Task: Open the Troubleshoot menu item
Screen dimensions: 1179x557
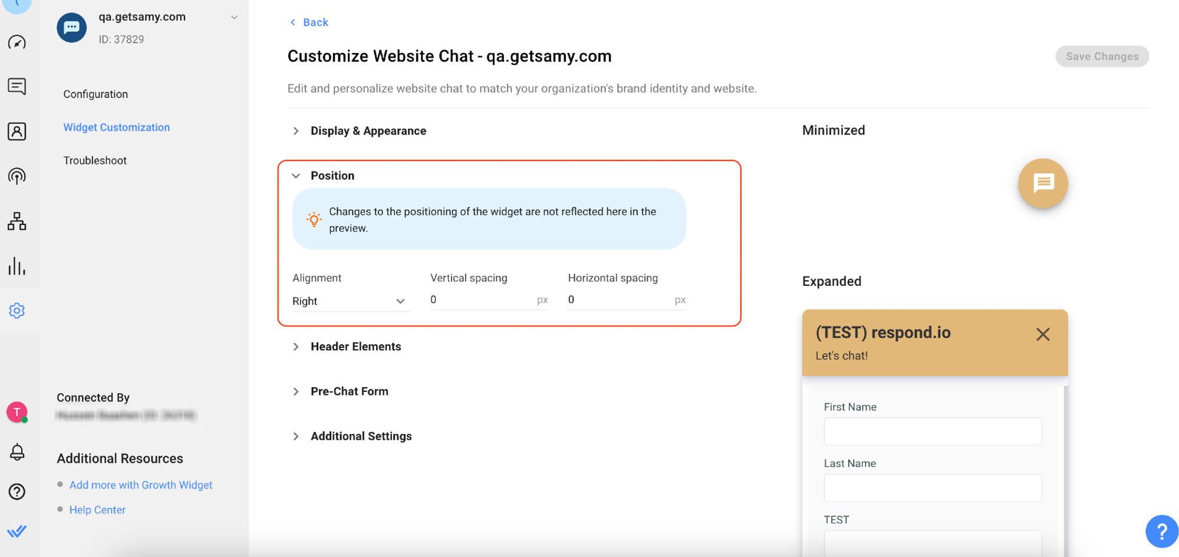Action: [x=95, y=160]
